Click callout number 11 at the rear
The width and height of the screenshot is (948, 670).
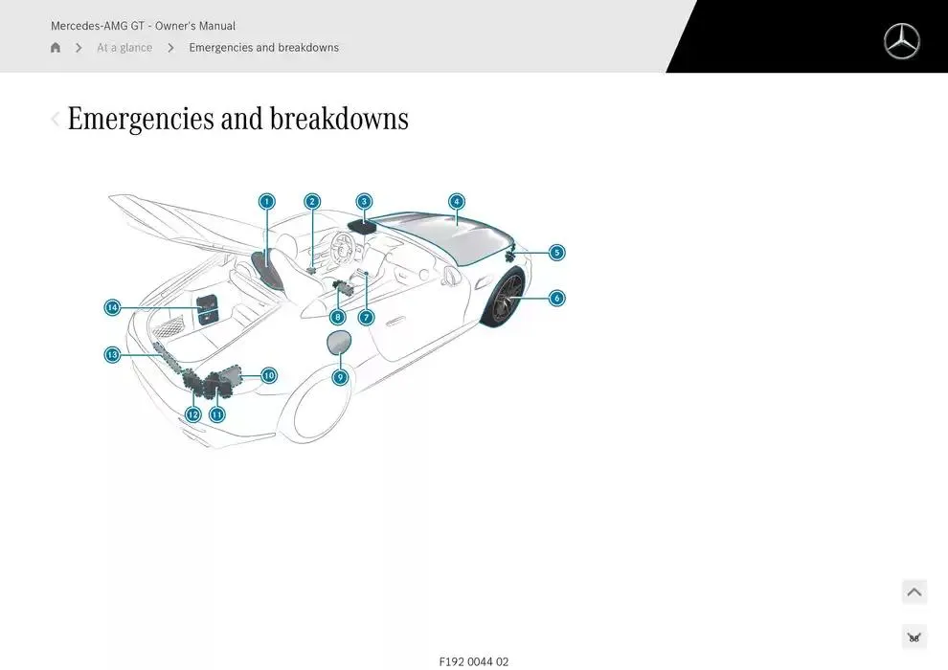pos(216,414)
